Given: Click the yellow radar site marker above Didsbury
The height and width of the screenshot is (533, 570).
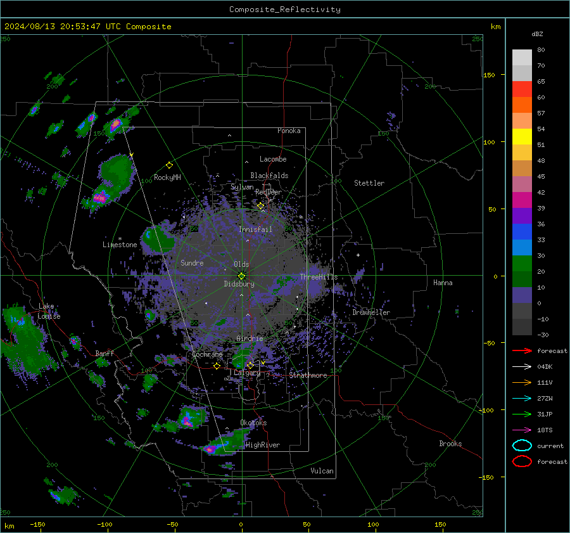Looking at the screenshot, I should click(x=241, y=276).
